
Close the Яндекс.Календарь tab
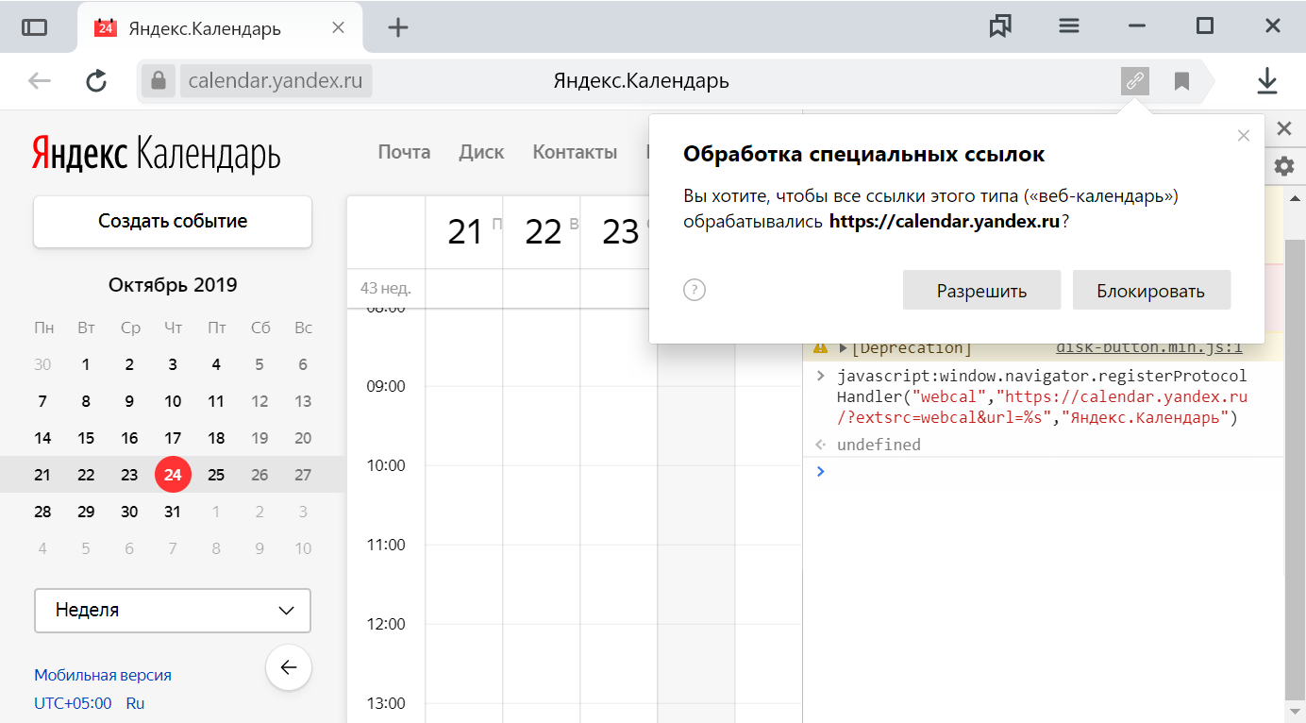pyautogui.click(x=338, y=27)
